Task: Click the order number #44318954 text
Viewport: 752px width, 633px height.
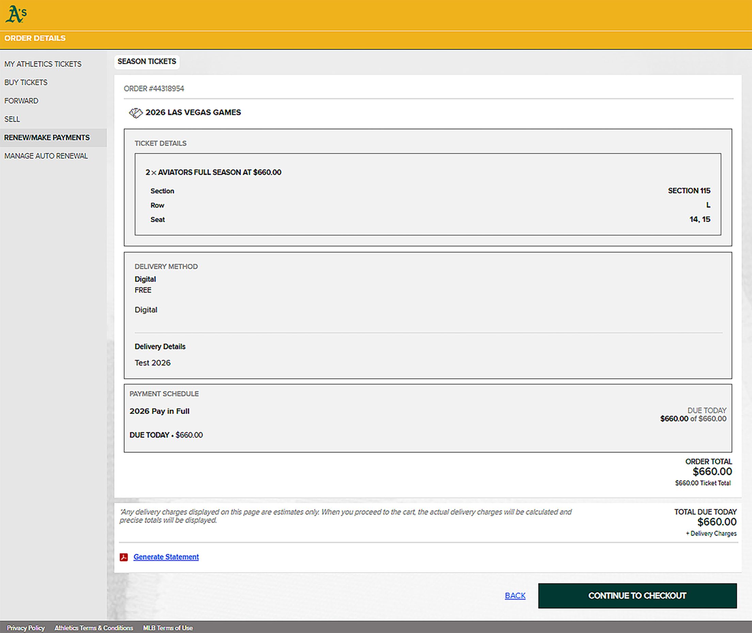Action: pos(154,89)
